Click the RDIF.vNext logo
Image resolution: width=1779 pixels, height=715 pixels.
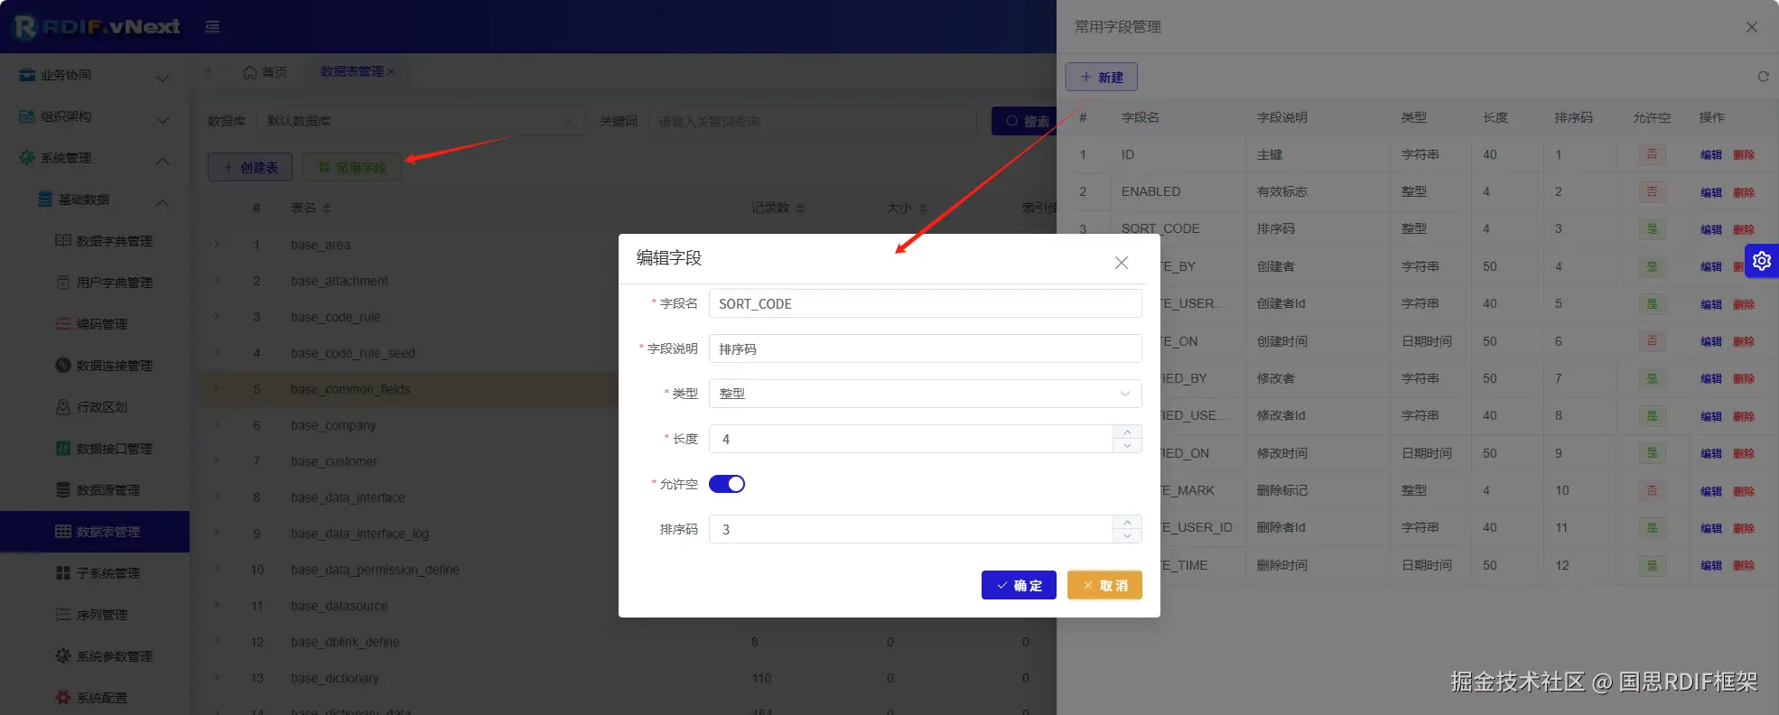(97, 27)
